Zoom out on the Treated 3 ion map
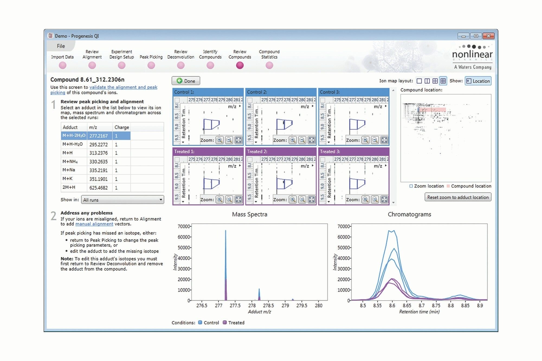This screenshot has width=542, height=361. (375, 200)
